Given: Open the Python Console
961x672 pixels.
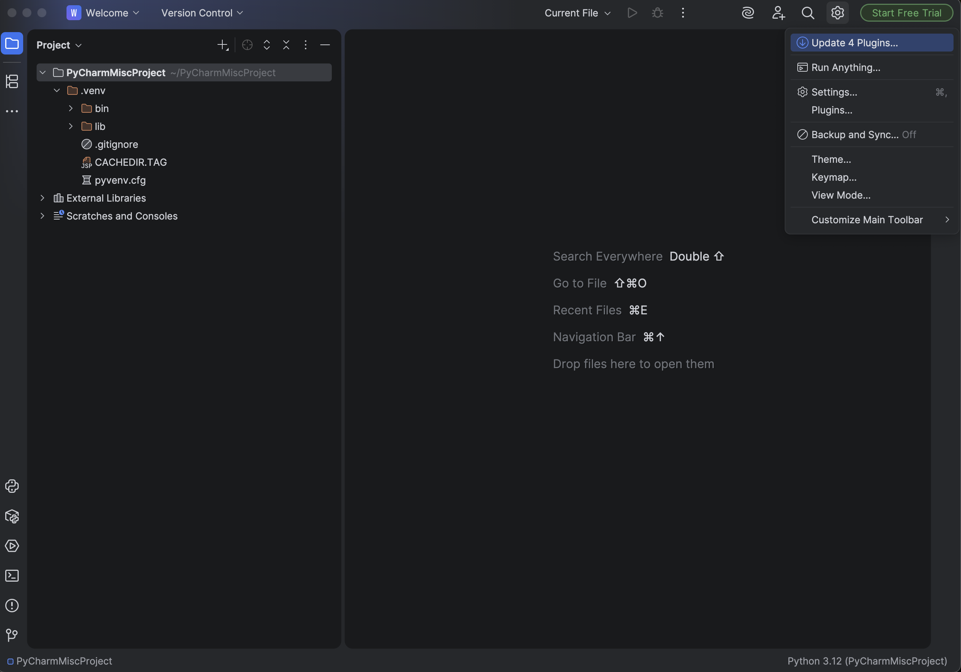Looking at the screenshot, I should click(12, 486).
